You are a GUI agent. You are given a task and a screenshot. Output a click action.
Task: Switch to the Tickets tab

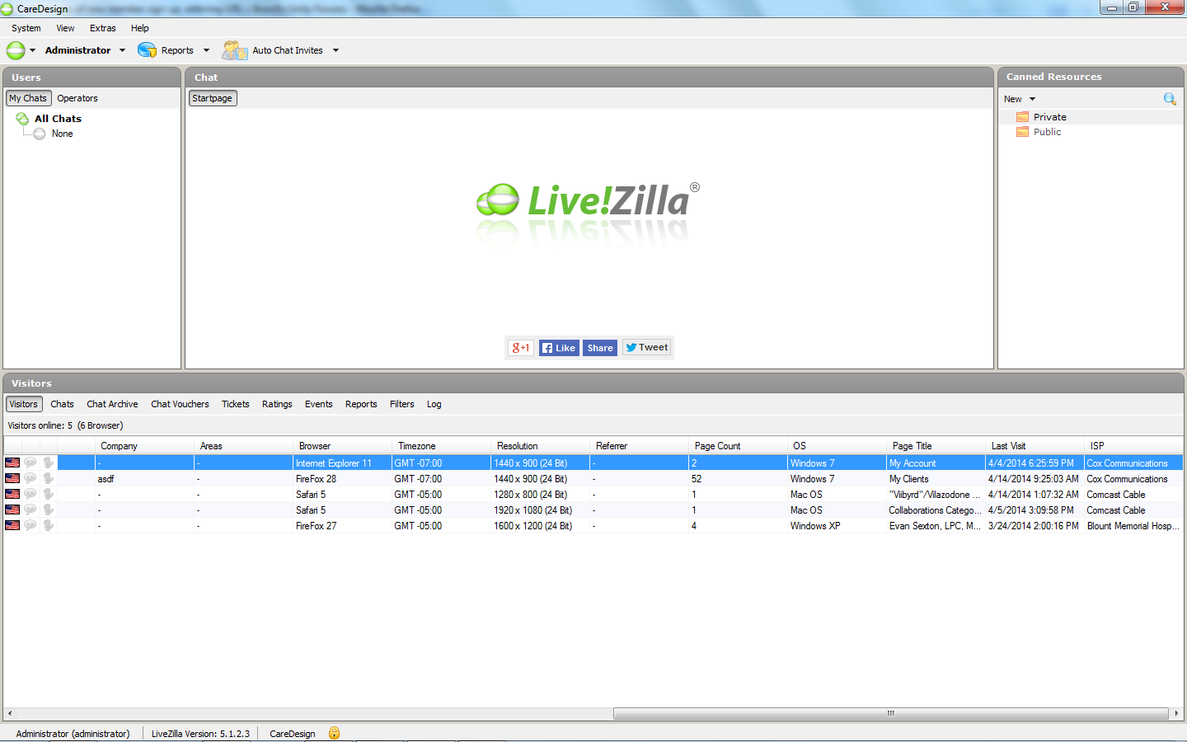click(236, 404)
